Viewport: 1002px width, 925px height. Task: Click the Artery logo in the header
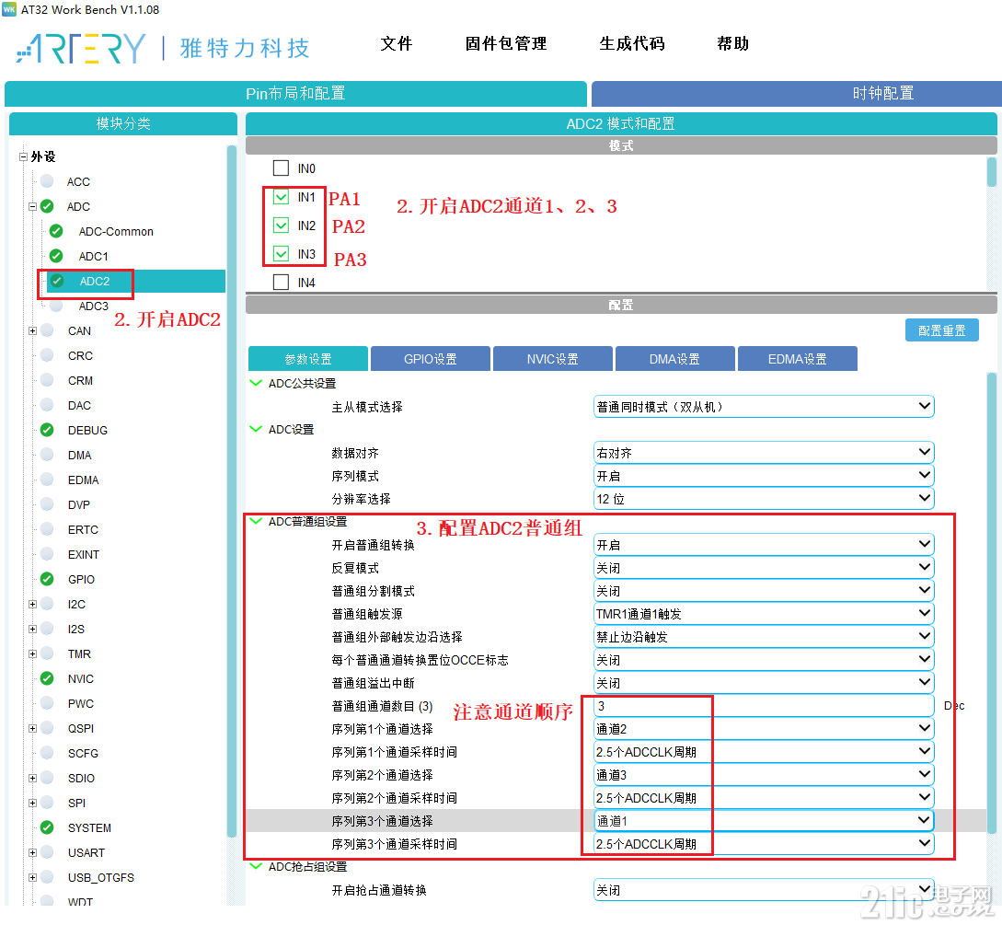tap(81, 49)
